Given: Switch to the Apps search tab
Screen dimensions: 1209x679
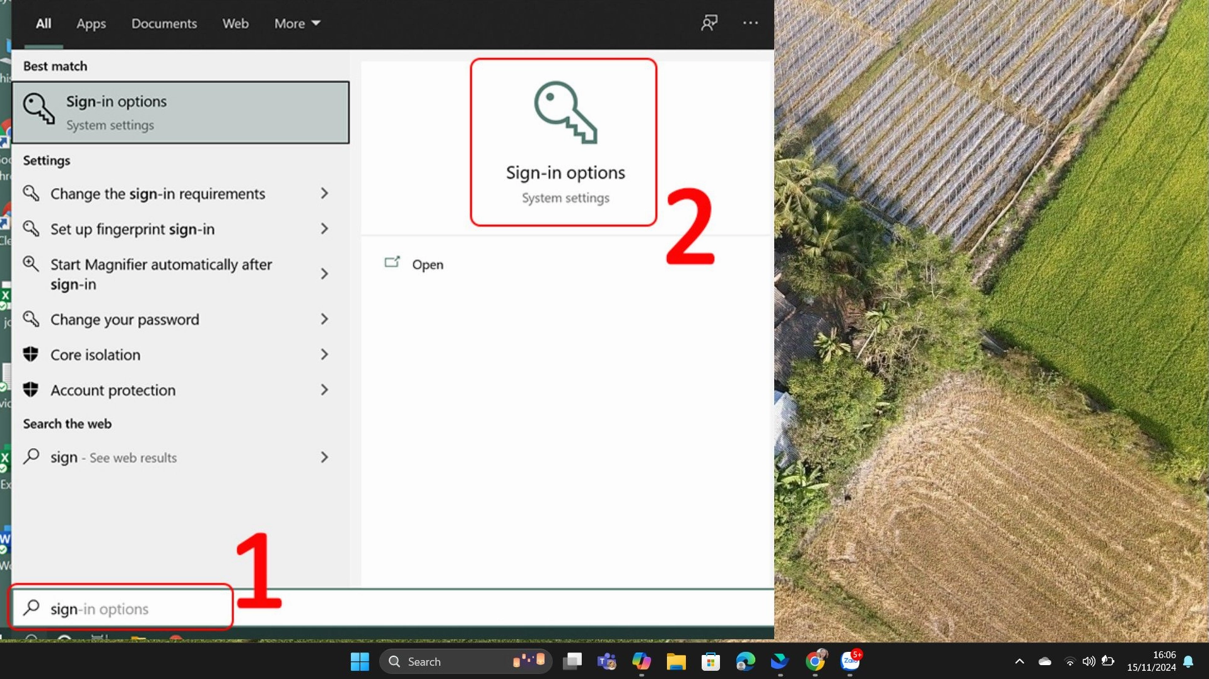Looking at the screenshot, I should [x=91, y=23].
